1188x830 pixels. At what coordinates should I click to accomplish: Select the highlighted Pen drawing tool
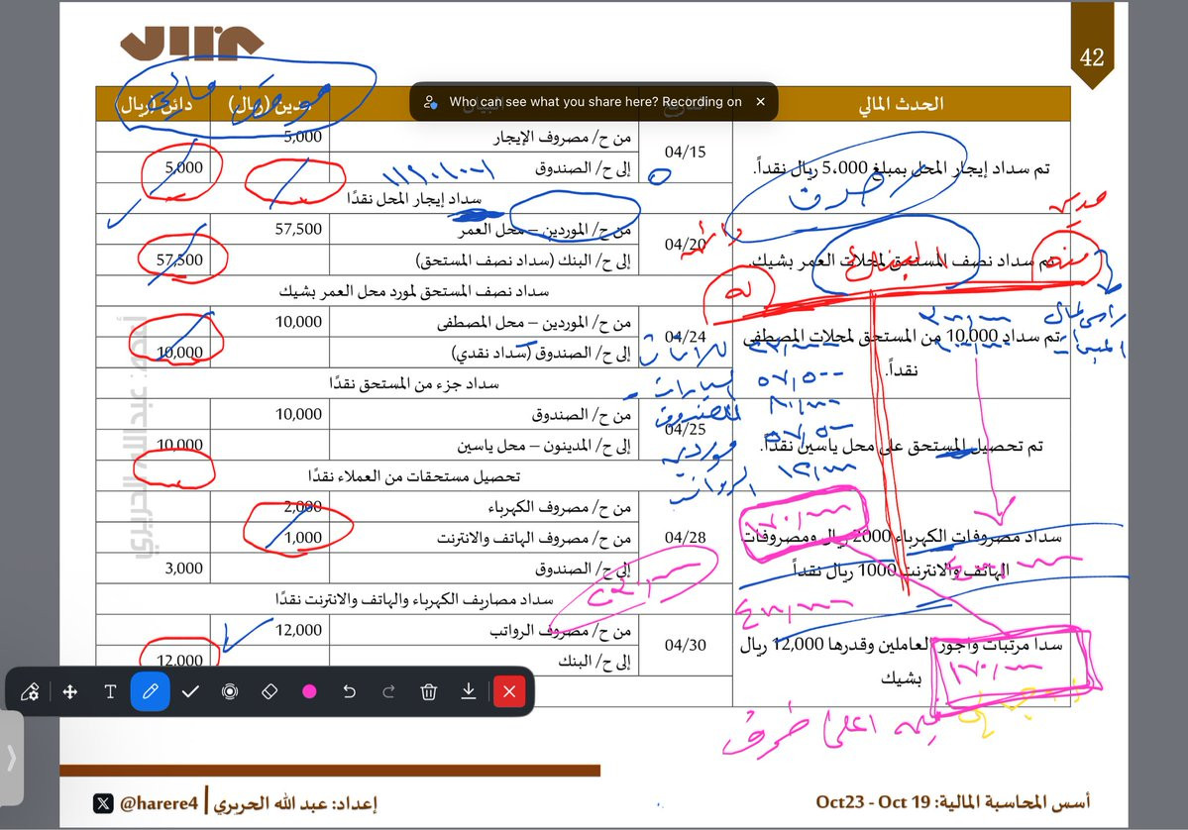point(150,691)
